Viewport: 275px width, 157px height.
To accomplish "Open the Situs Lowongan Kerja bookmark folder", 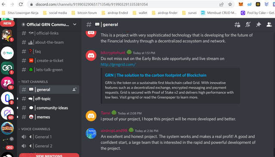I will 20,13.
